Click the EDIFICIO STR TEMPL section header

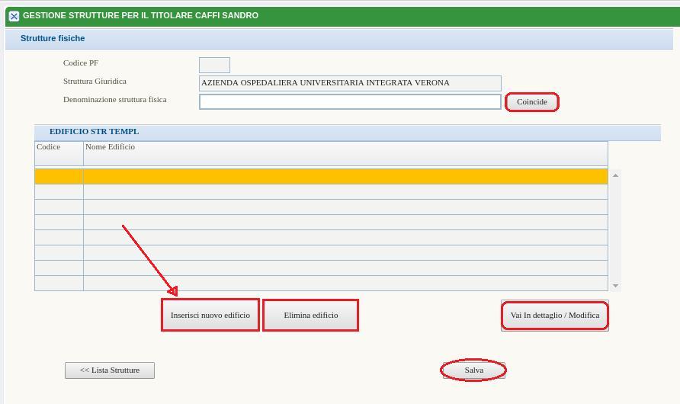[x=94, y=132]
